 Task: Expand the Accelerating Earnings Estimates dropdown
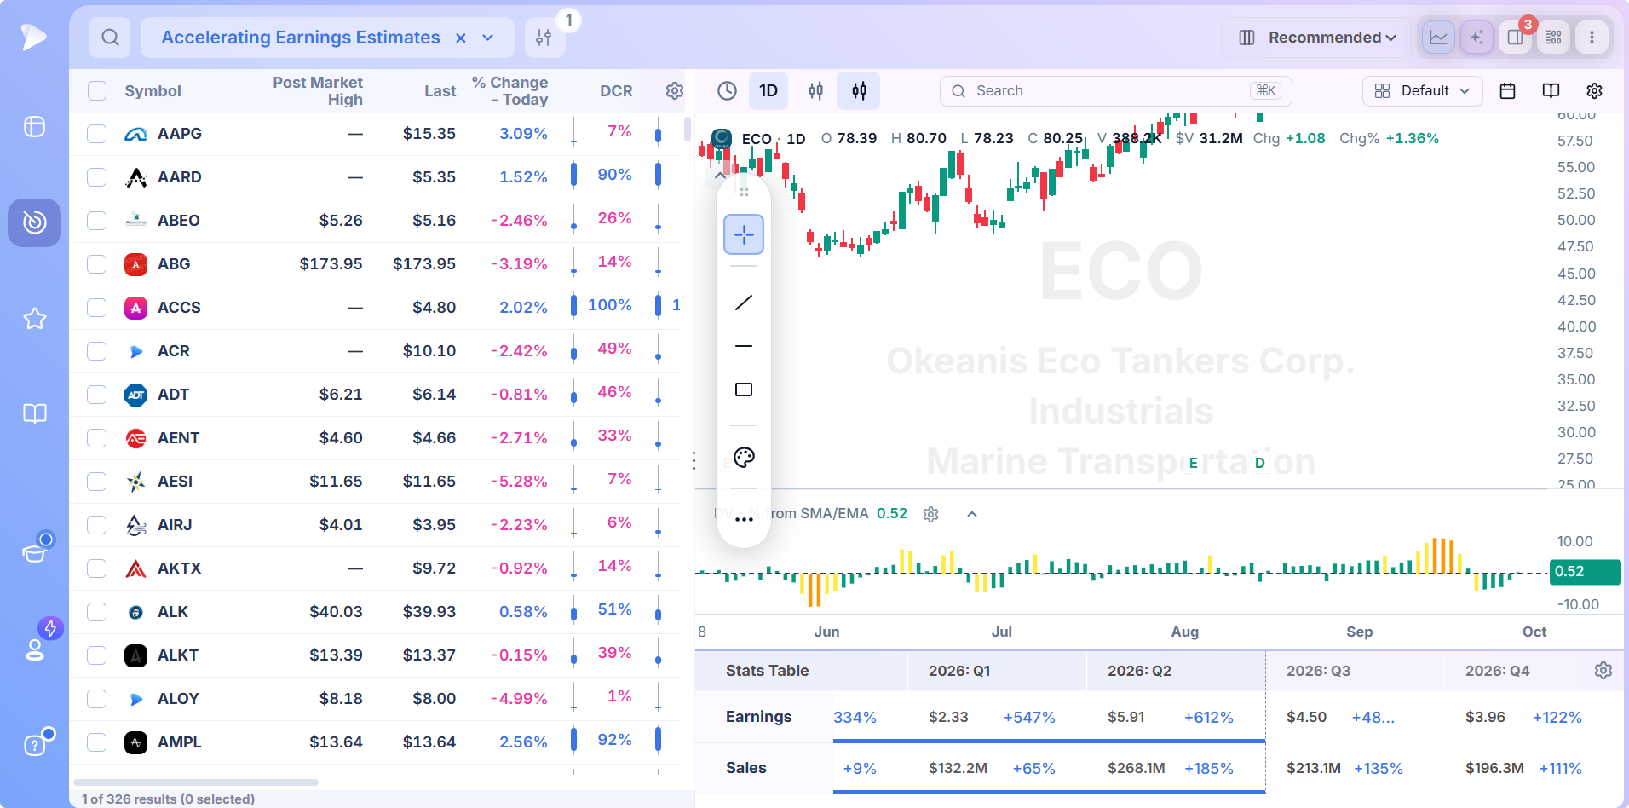point(488,38)
